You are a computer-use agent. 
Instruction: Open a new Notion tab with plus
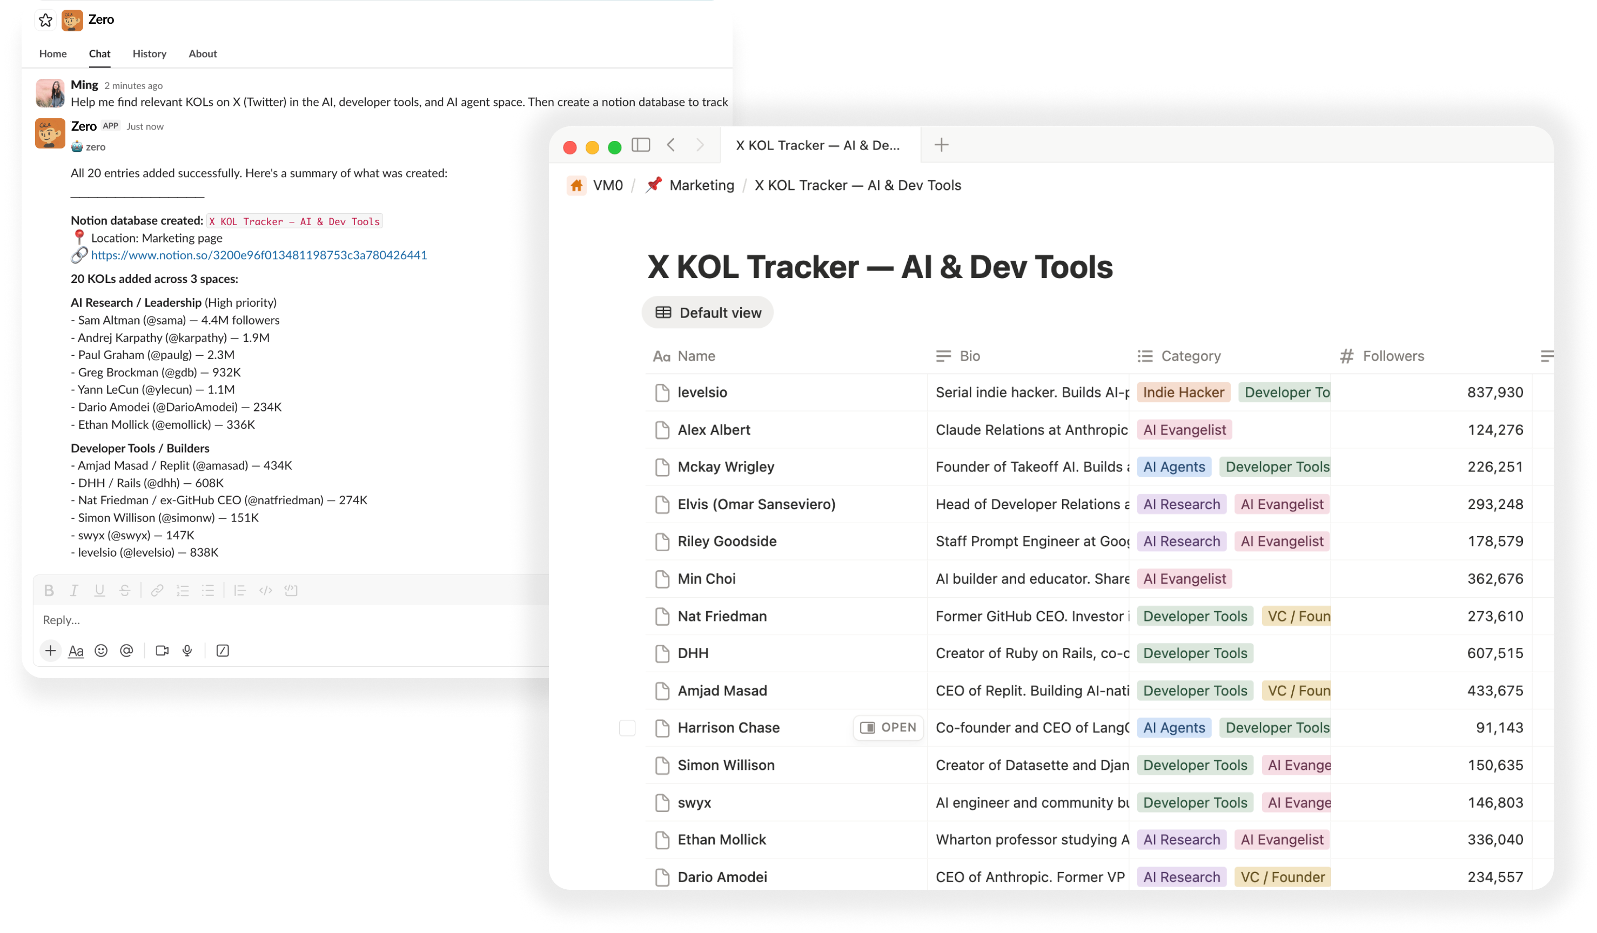tap(942, 145)
